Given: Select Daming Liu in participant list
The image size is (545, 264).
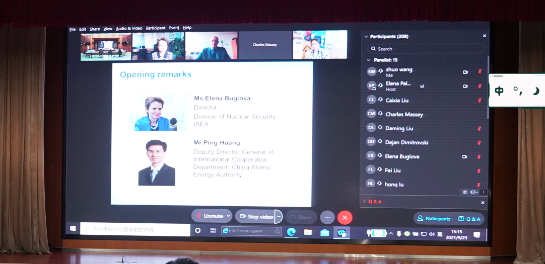Looking at the screenshot, I should 425,128.
